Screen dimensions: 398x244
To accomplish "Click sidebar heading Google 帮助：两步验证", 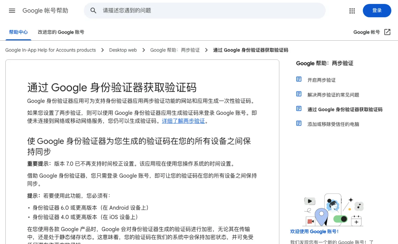I will tap(325, 63).
